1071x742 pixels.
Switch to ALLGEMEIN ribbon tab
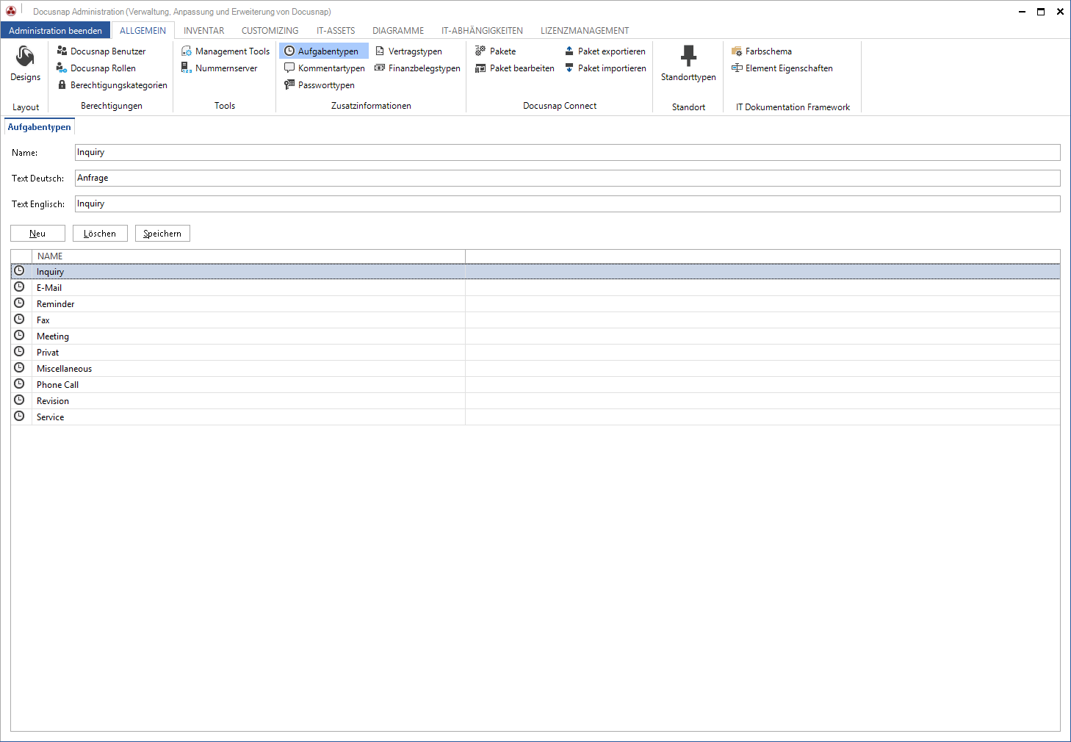click(x=143, y=30)
